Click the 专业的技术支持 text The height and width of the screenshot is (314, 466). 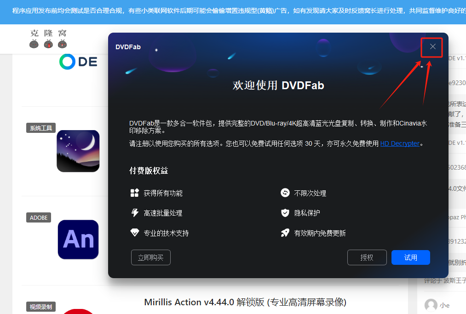pyautogui.click(x=167, y=233)
